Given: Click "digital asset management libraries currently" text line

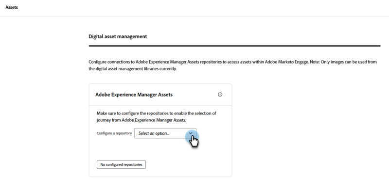Looking at the screenshot, I should tap(132, 69).
